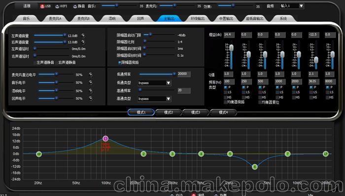Expand the 音频 输入1 dropdown
The width and height of the screenshot is (345, 196).
tap(301, 6)
